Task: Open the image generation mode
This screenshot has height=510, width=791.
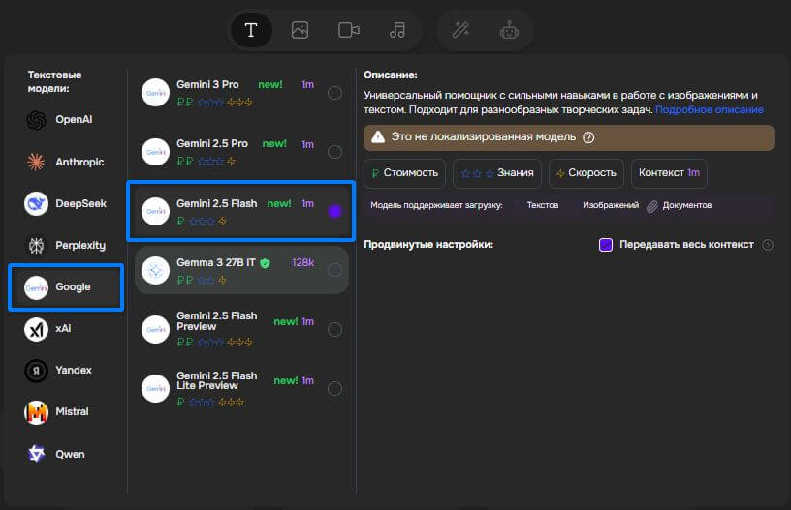Action: click(300, 30)
